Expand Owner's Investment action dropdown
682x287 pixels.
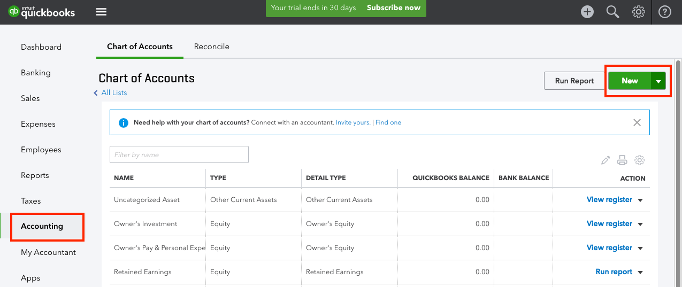640,224
